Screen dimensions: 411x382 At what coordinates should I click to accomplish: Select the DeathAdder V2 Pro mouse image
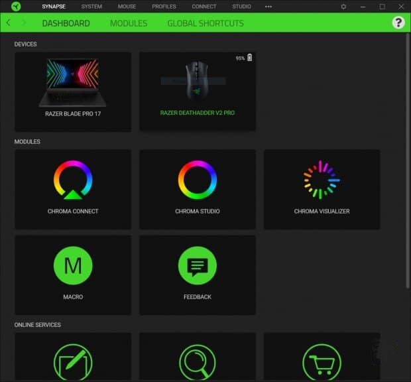click(x=197, y=80)
